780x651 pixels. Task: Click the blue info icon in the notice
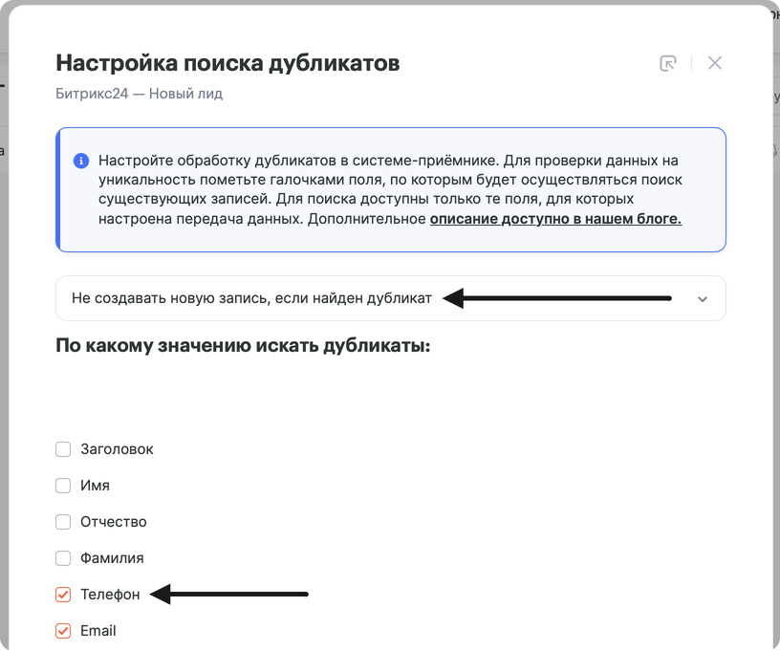[x=81, y=161]
